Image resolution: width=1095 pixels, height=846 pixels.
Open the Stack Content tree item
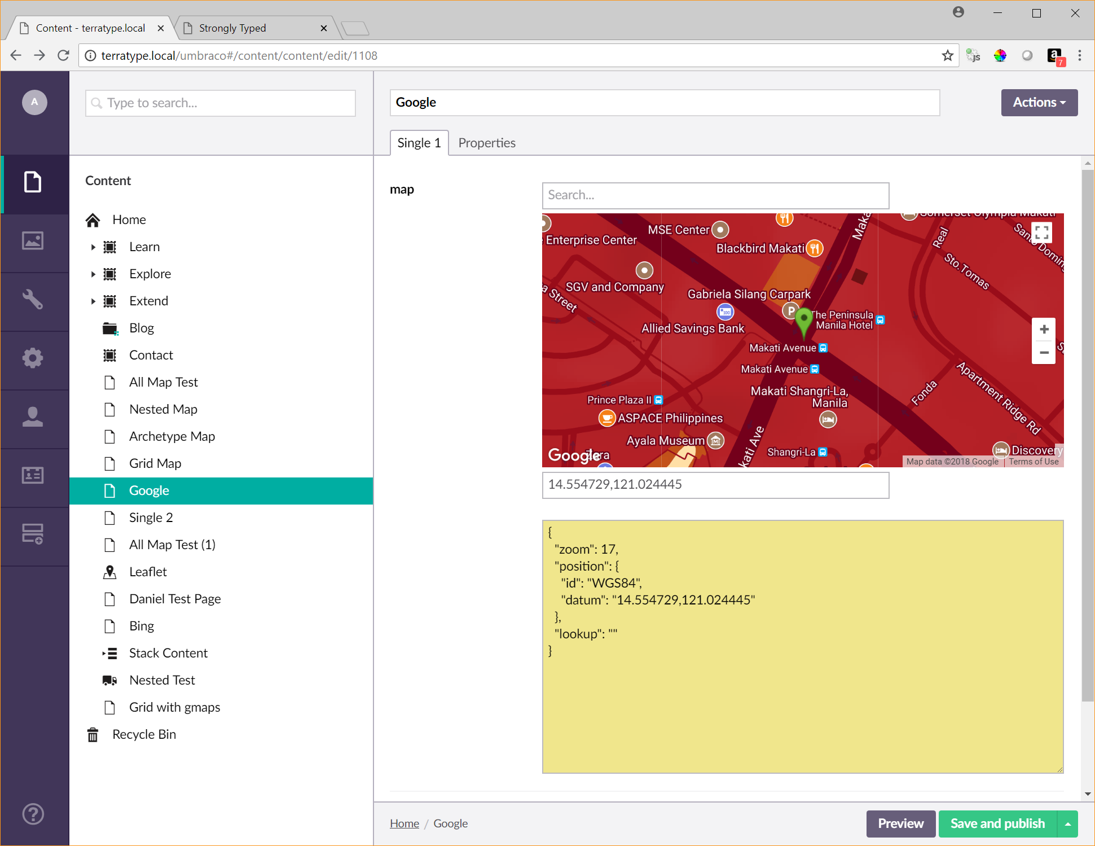[x=168, y=653]
